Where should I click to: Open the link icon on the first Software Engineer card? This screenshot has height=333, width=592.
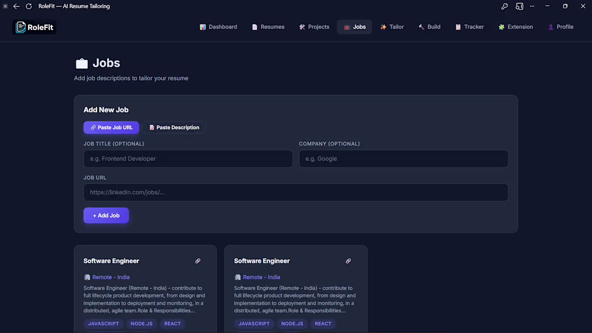[198, 260]
